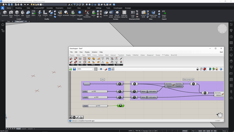Click Display Sides and Ends tool

click(153, 14)
